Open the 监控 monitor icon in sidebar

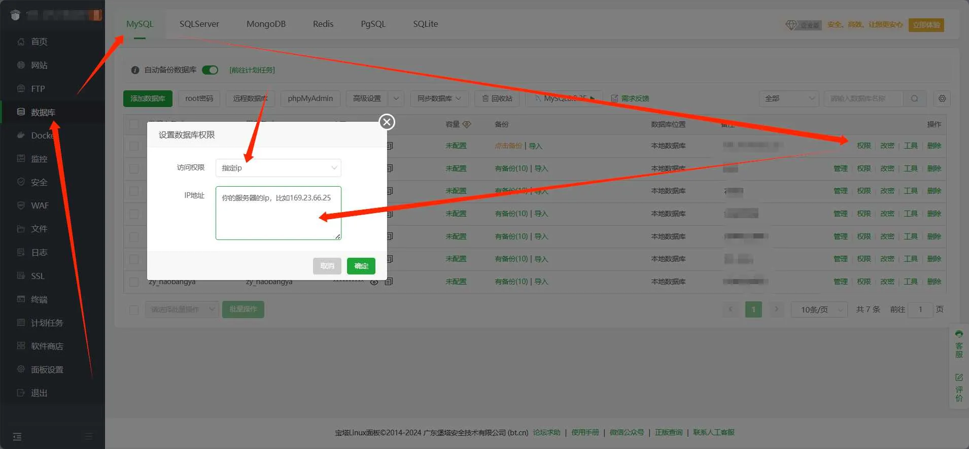21,158
